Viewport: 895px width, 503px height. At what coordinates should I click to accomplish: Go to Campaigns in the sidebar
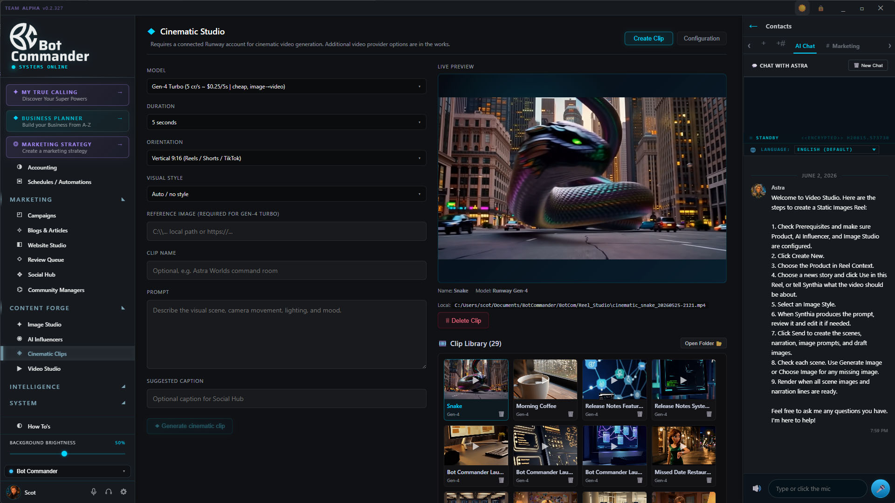pyautogui.click(x=41, y=215)
